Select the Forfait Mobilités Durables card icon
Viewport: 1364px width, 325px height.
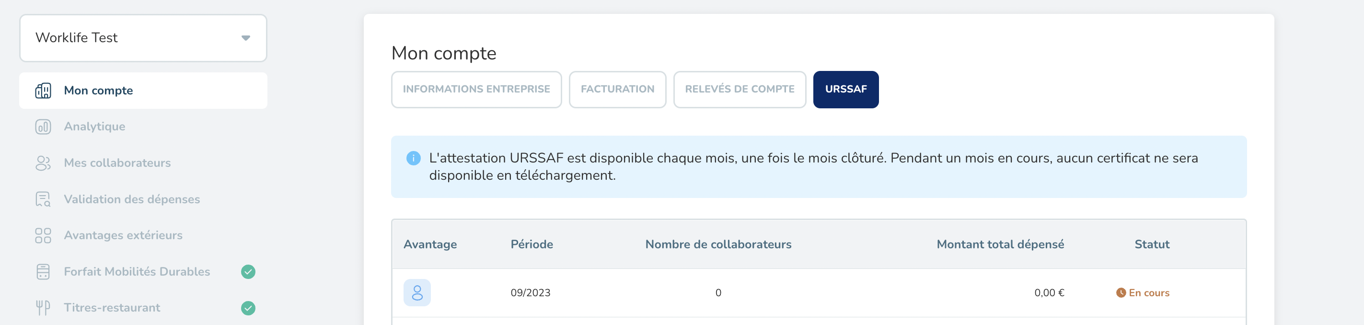point(44,271)
